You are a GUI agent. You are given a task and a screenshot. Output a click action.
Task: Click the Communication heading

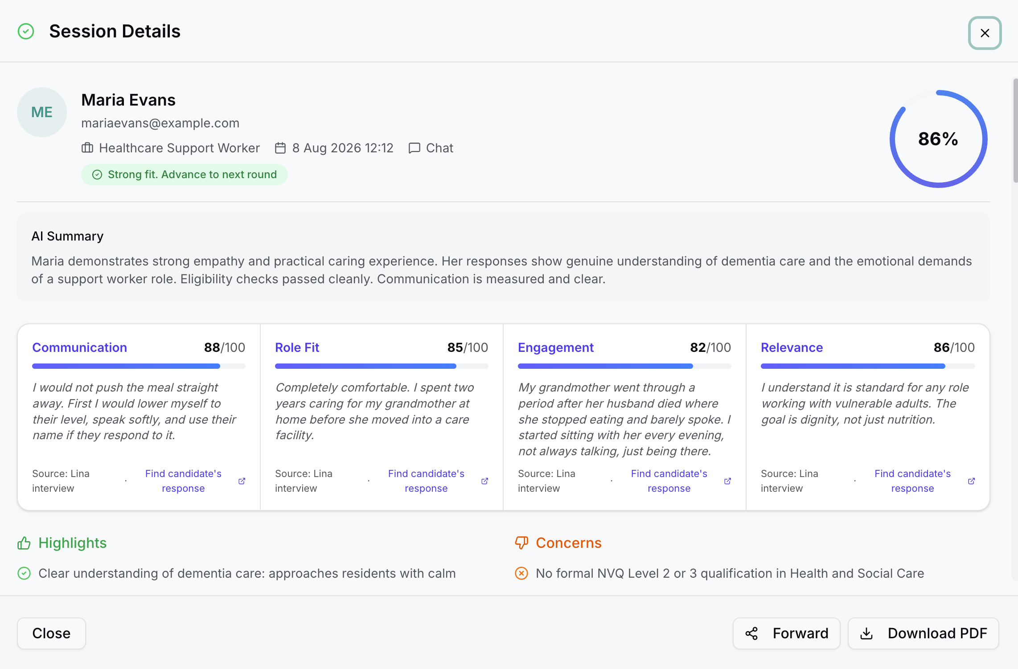(x=80, y=347)
